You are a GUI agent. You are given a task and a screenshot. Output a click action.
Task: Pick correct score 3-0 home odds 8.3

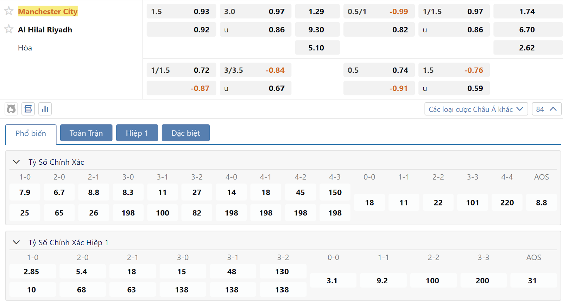(x=128, y=192)
